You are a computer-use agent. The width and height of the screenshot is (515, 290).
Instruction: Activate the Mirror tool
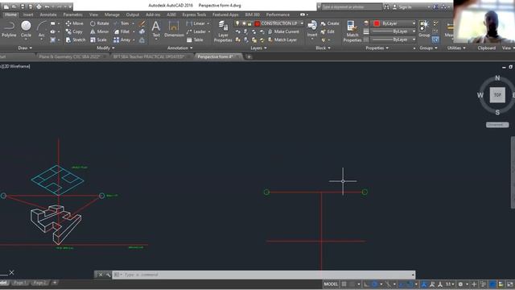pyautogui.click(x=99, y=31)
